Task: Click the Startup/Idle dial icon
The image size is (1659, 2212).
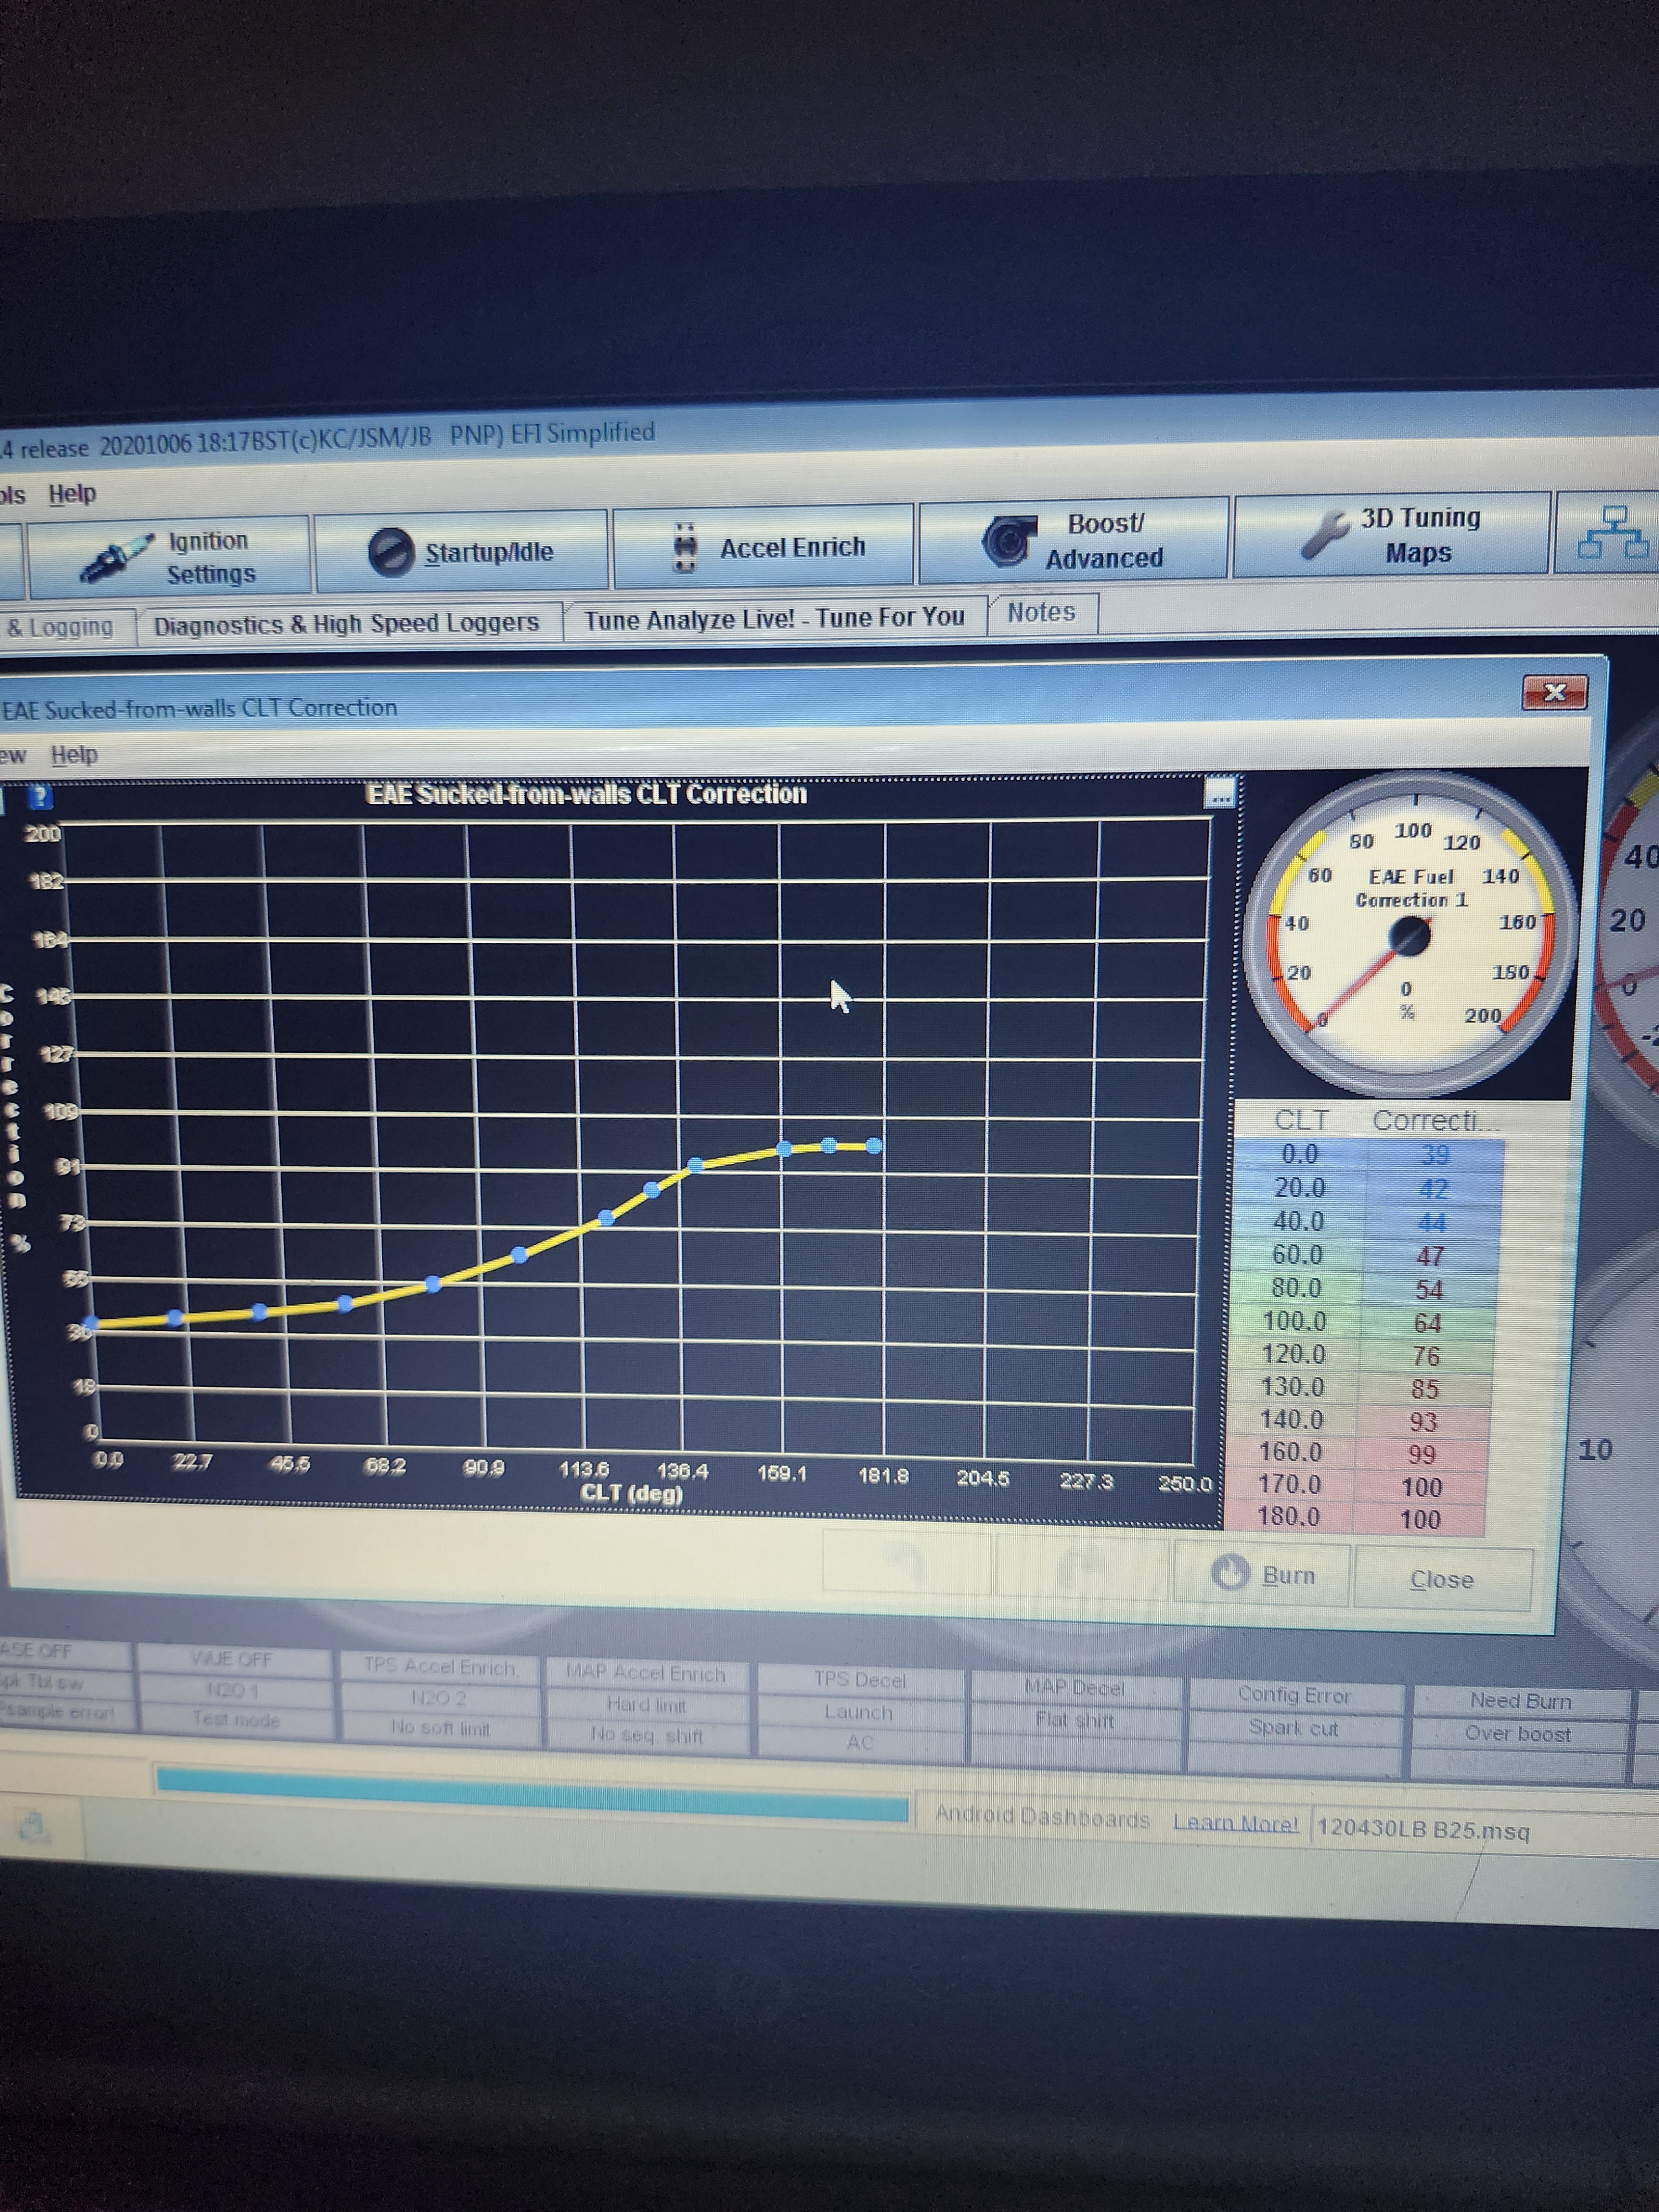Action: [x=391, y=552]
